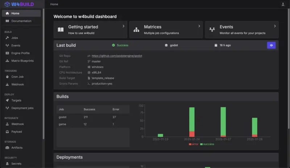Viewport: 290px width, 168px height.
Task: Select Engine Profile in the sidebar
Action: [x=21, y=53]
